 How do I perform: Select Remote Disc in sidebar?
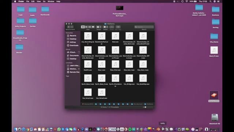(x=73, y=72)
